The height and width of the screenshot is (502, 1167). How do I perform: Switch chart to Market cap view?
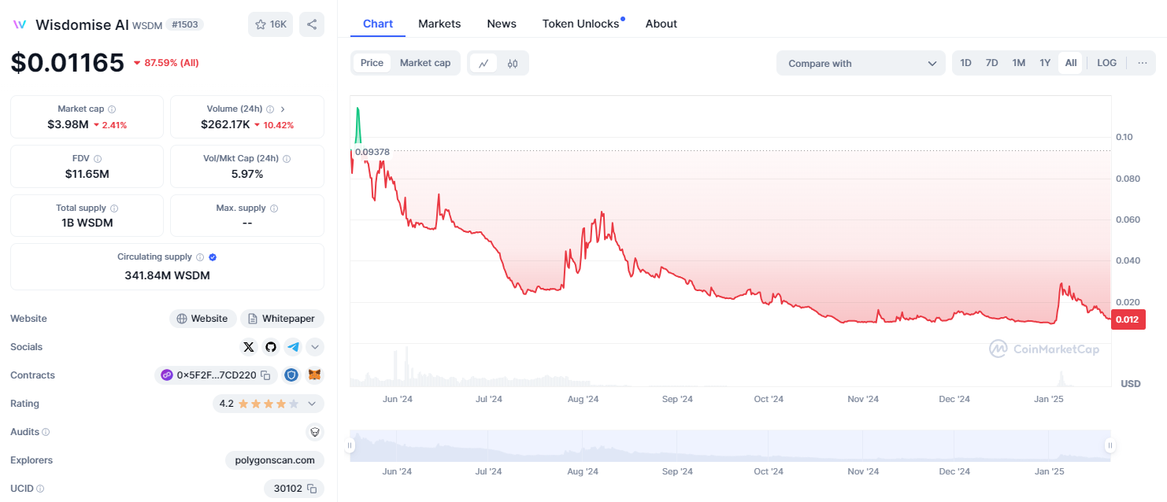pyautogui.click(x=425, y=63)
